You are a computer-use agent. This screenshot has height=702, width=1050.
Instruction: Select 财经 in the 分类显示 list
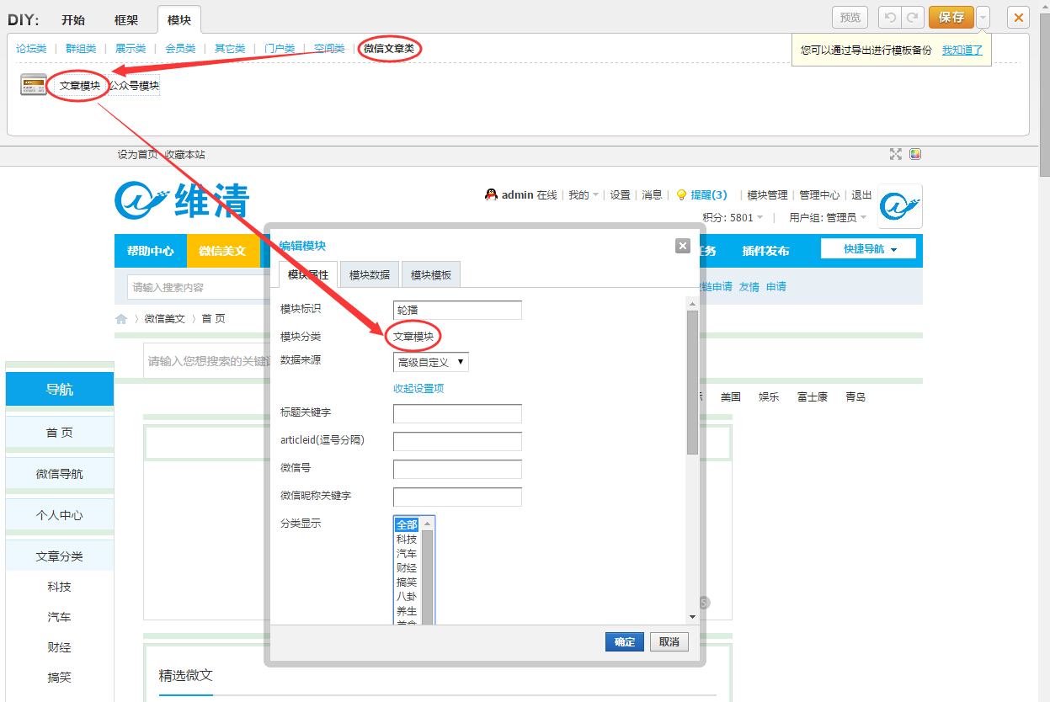[408, 567]
